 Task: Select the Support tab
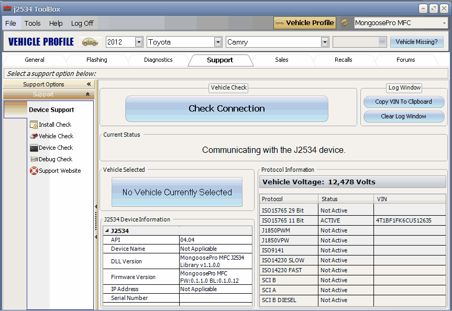220,60
